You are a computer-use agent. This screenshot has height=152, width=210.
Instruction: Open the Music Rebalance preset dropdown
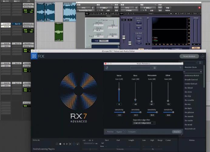click(141, 68)
